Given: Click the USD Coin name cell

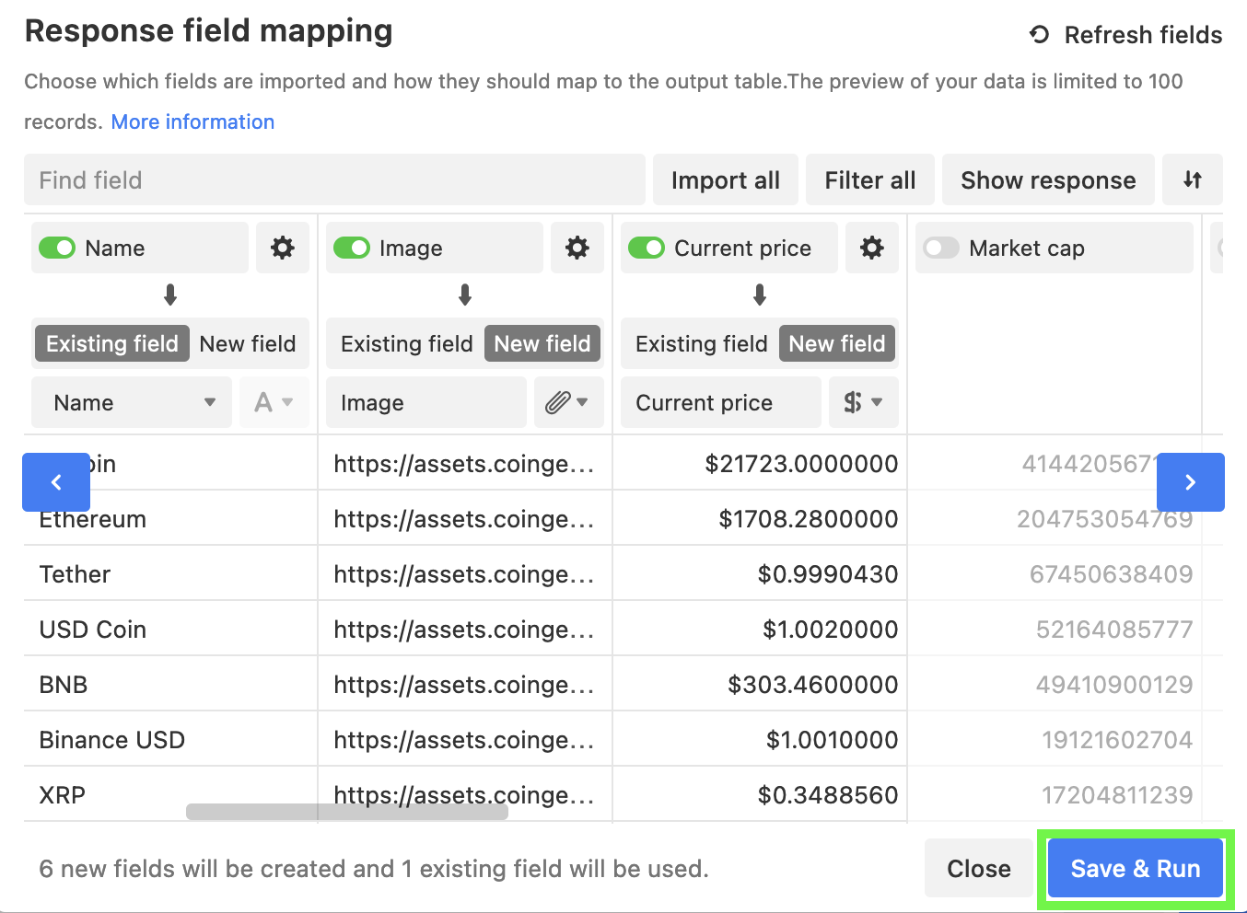Looking at the screenshot, I should [x=170, y=629].
